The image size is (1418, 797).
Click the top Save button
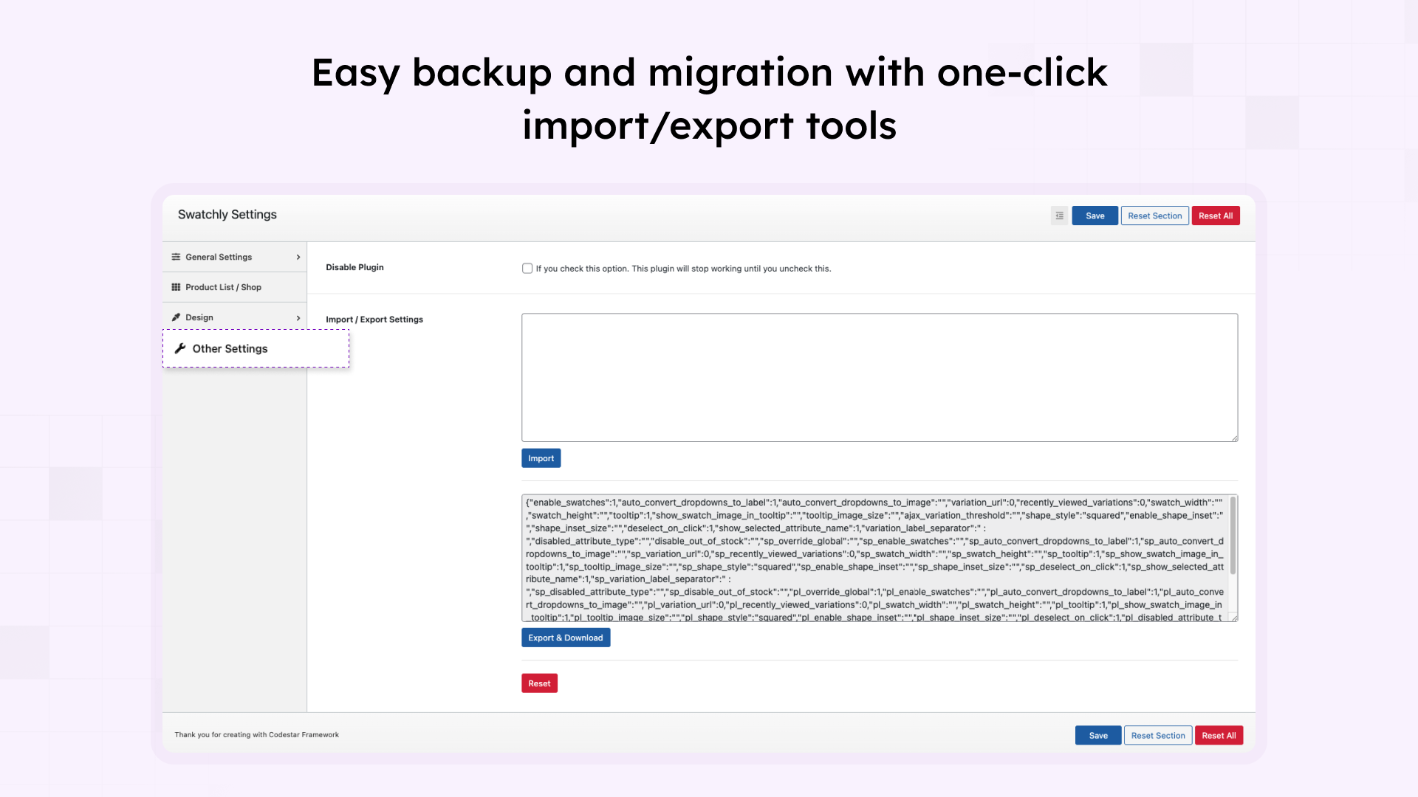pyautogui.click(x=1095, y=215)
